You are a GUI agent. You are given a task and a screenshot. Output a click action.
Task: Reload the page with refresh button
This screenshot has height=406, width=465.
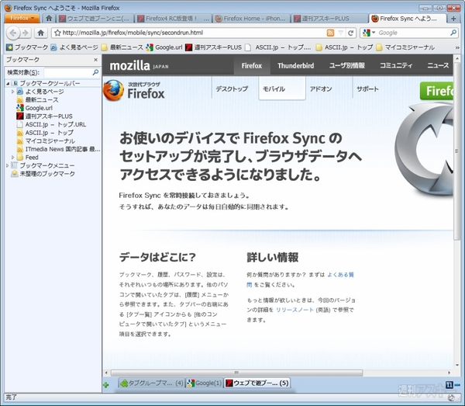point(351,33)
